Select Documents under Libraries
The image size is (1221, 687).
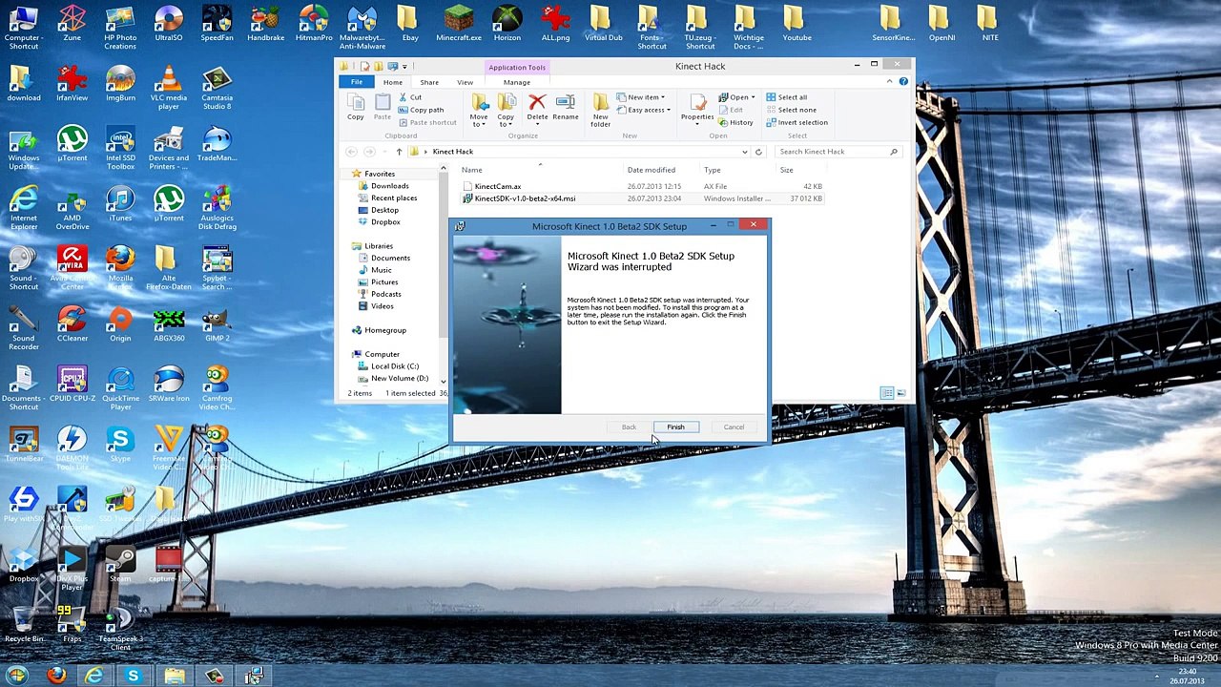point(390,258)
